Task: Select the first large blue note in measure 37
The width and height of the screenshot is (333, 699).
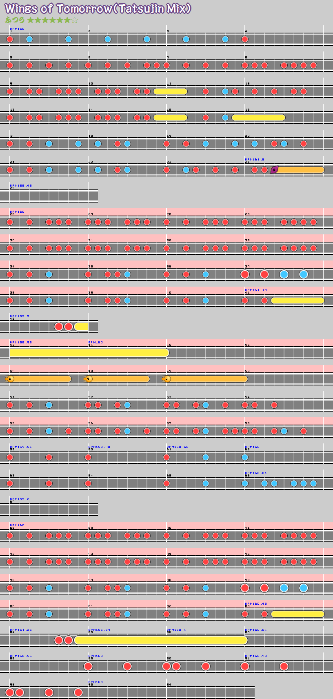Action: [284, 274]
